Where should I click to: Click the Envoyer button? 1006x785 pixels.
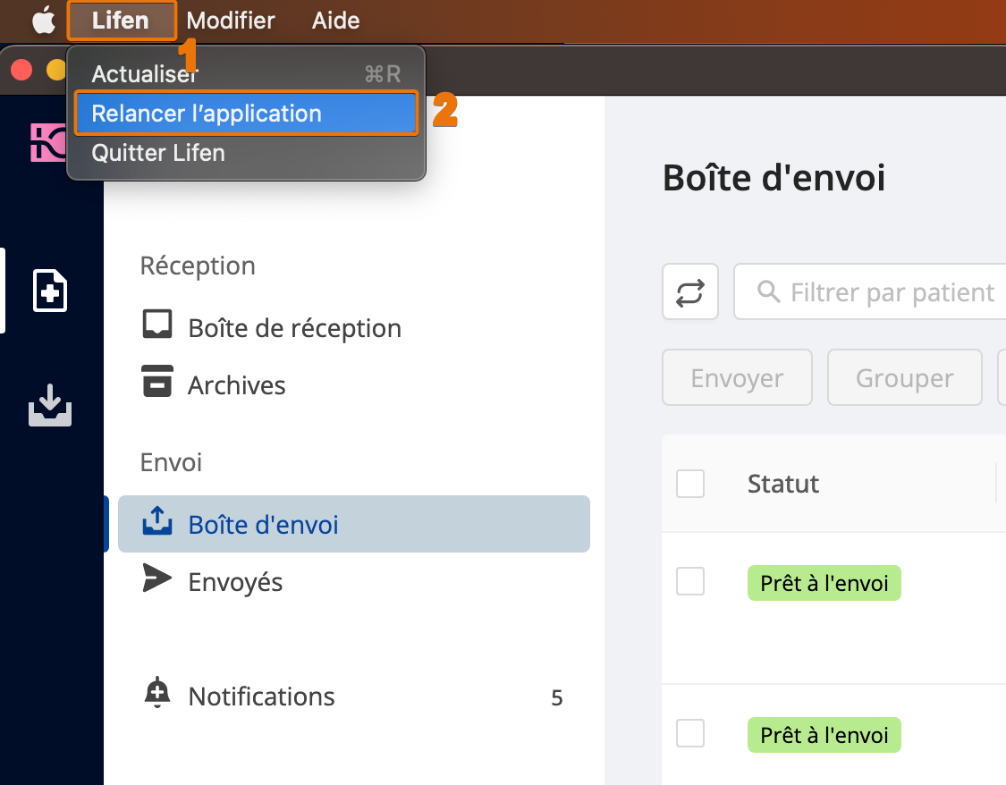(737, 377)
